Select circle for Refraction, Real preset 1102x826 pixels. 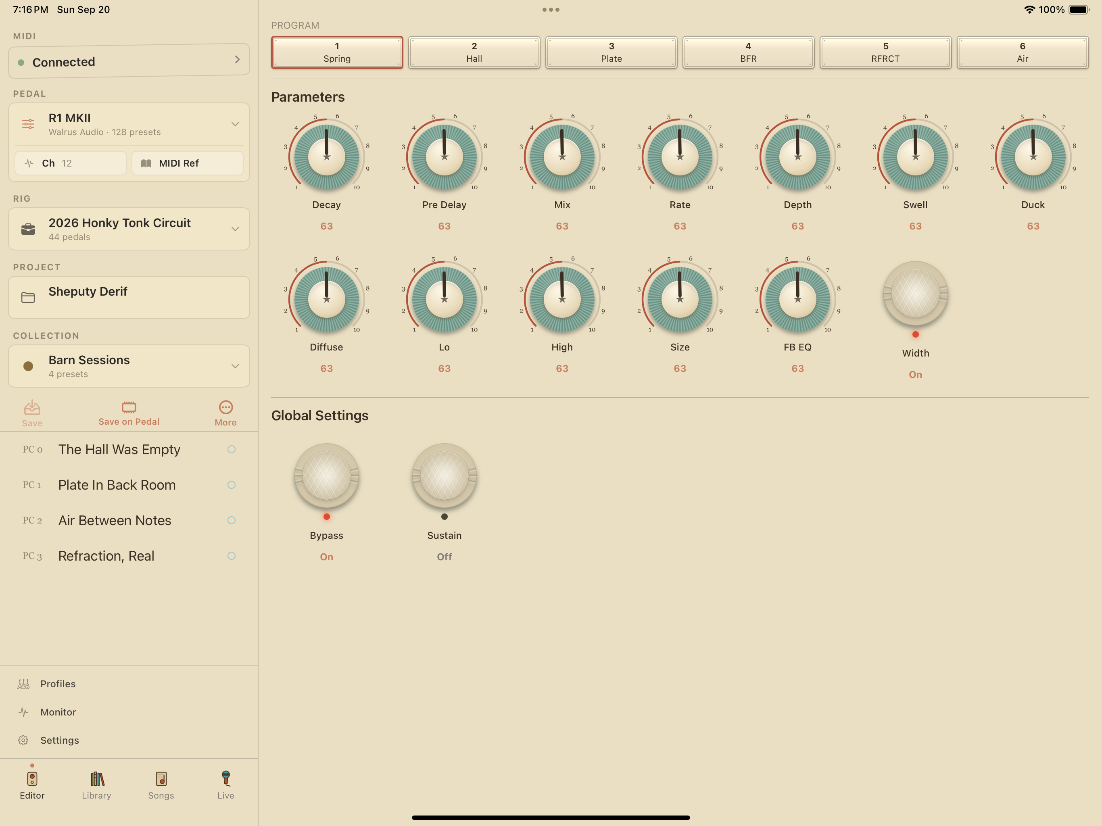(x=232, y=555)
